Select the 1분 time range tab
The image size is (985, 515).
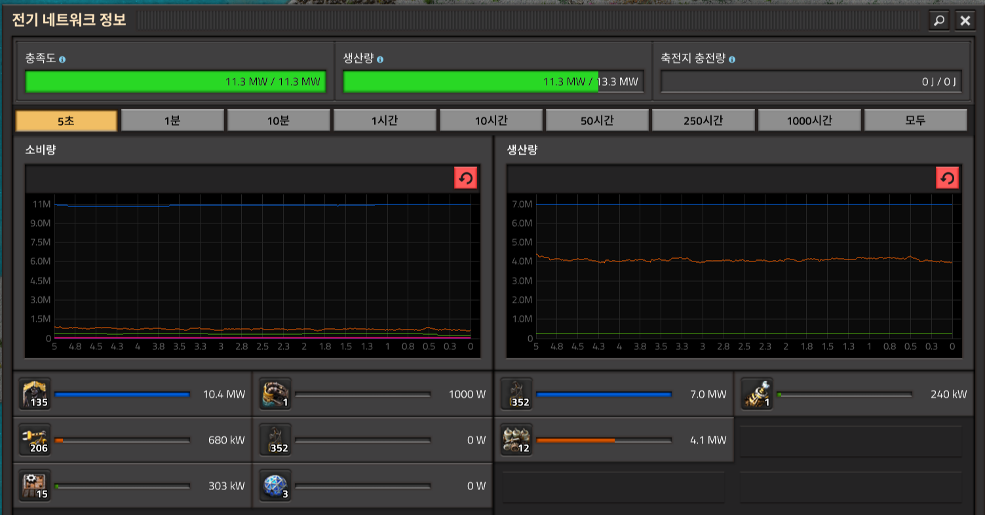tap(172, 121)
